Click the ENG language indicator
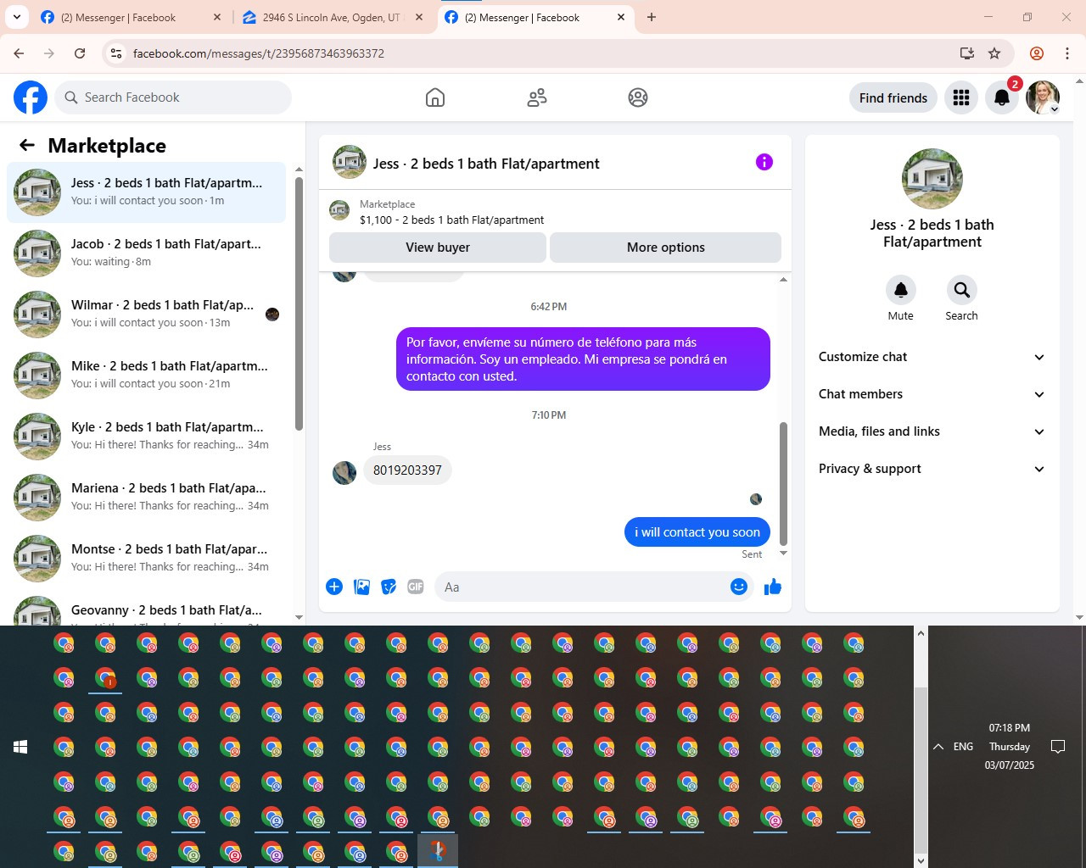1086x868 pixels. [963, 747]
